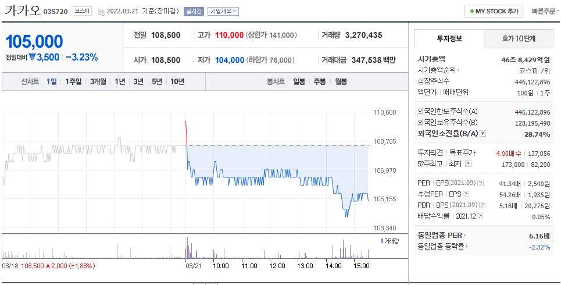Click the calendar icon before 2022.03.21
561x285 pixels.
point(102,12)
